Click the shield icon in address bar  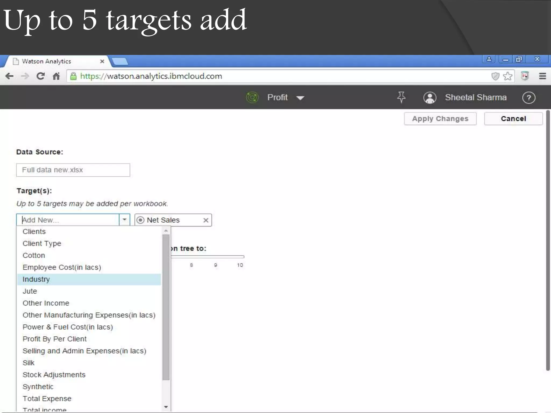pyautogui.click(x=495, y=76)
